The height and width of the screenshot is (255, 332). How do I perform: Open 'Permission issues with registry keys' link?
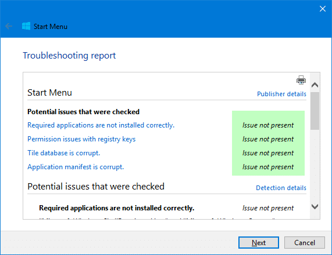[x=81, y=139]
